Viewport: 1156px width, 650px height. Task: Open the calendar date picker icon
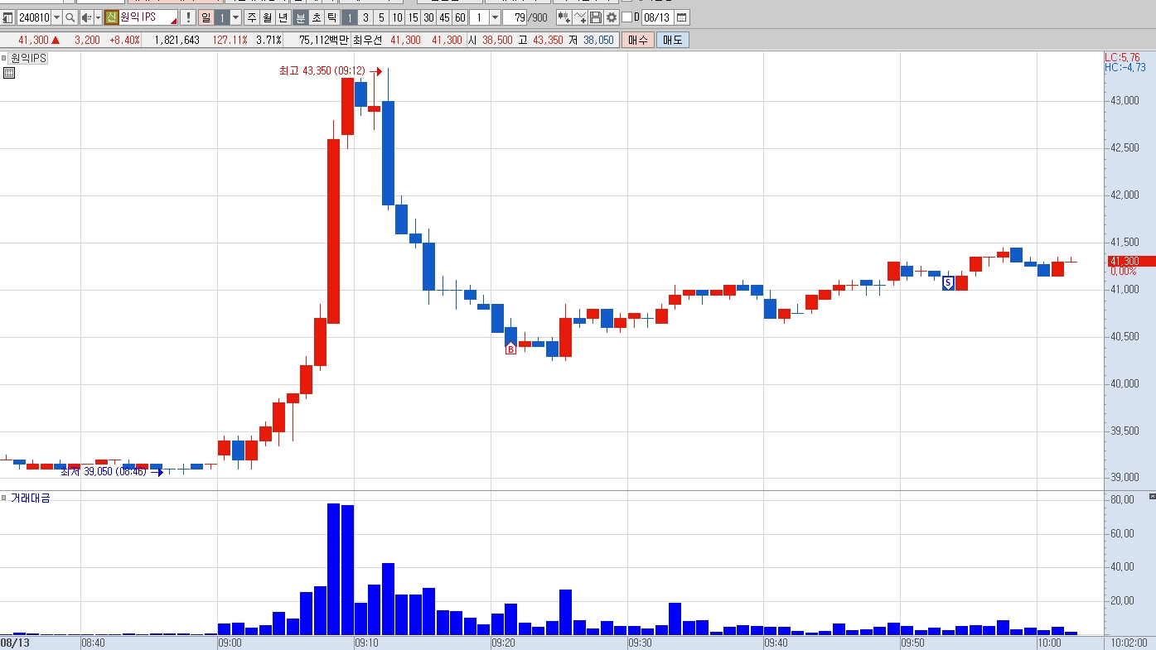(x=681, y=17)
